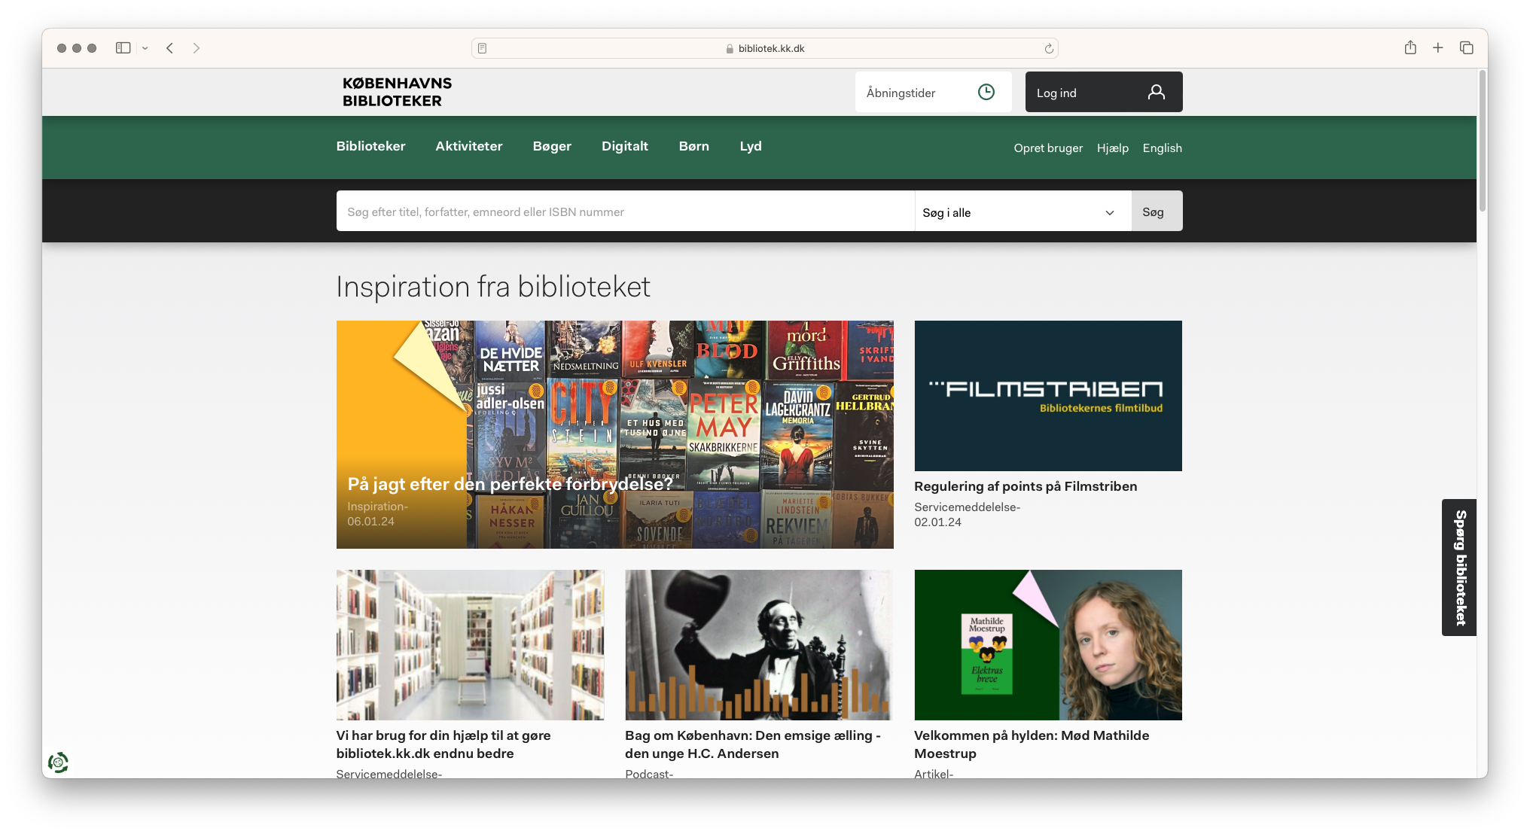Open 'Bag om København: Den emsige ælling' podcast
The width and height of the screenshot is (1530, 834).
point(752,744)
